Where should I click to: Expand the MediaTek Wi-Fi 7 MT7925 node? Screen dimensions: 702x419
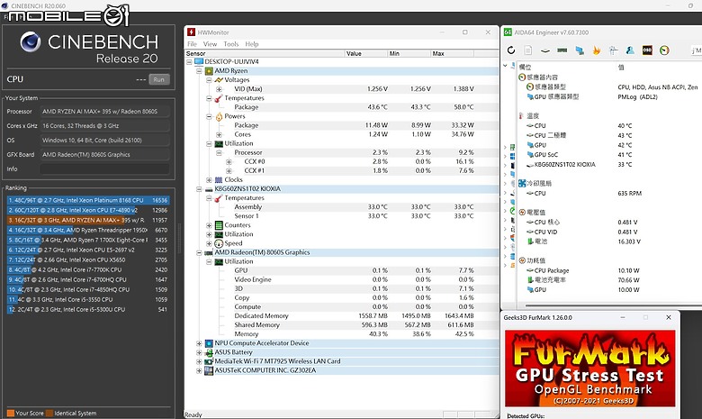pyautogui.click(x=199, y=361)
